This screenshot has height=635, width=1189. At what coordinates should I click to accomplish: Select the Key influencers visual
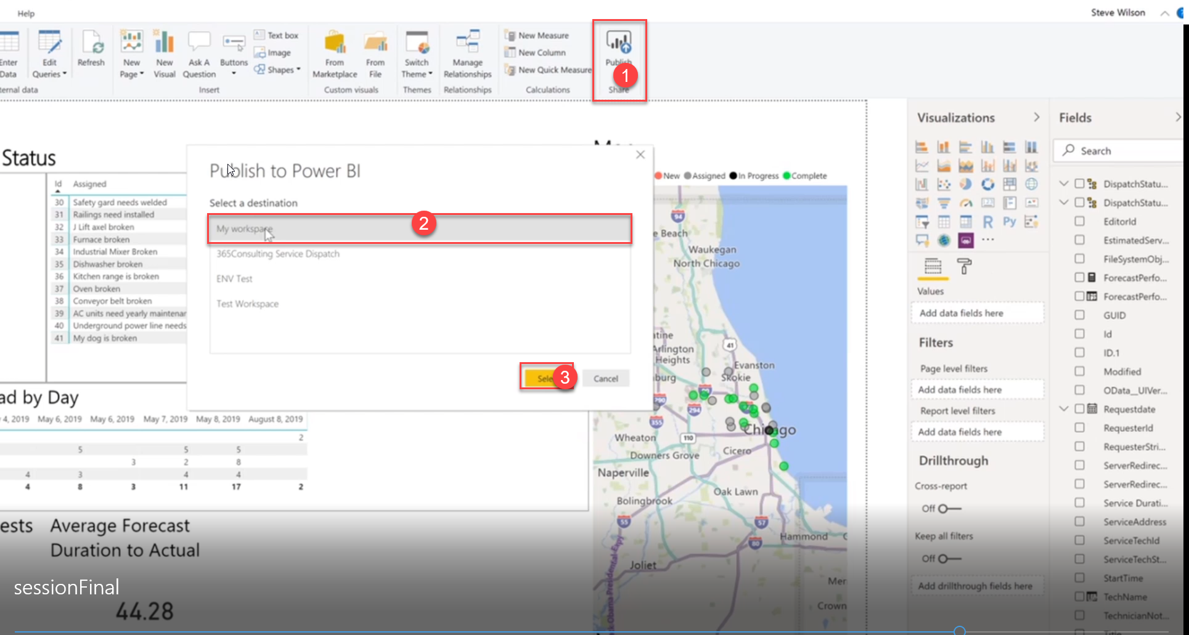[1031, 222]
